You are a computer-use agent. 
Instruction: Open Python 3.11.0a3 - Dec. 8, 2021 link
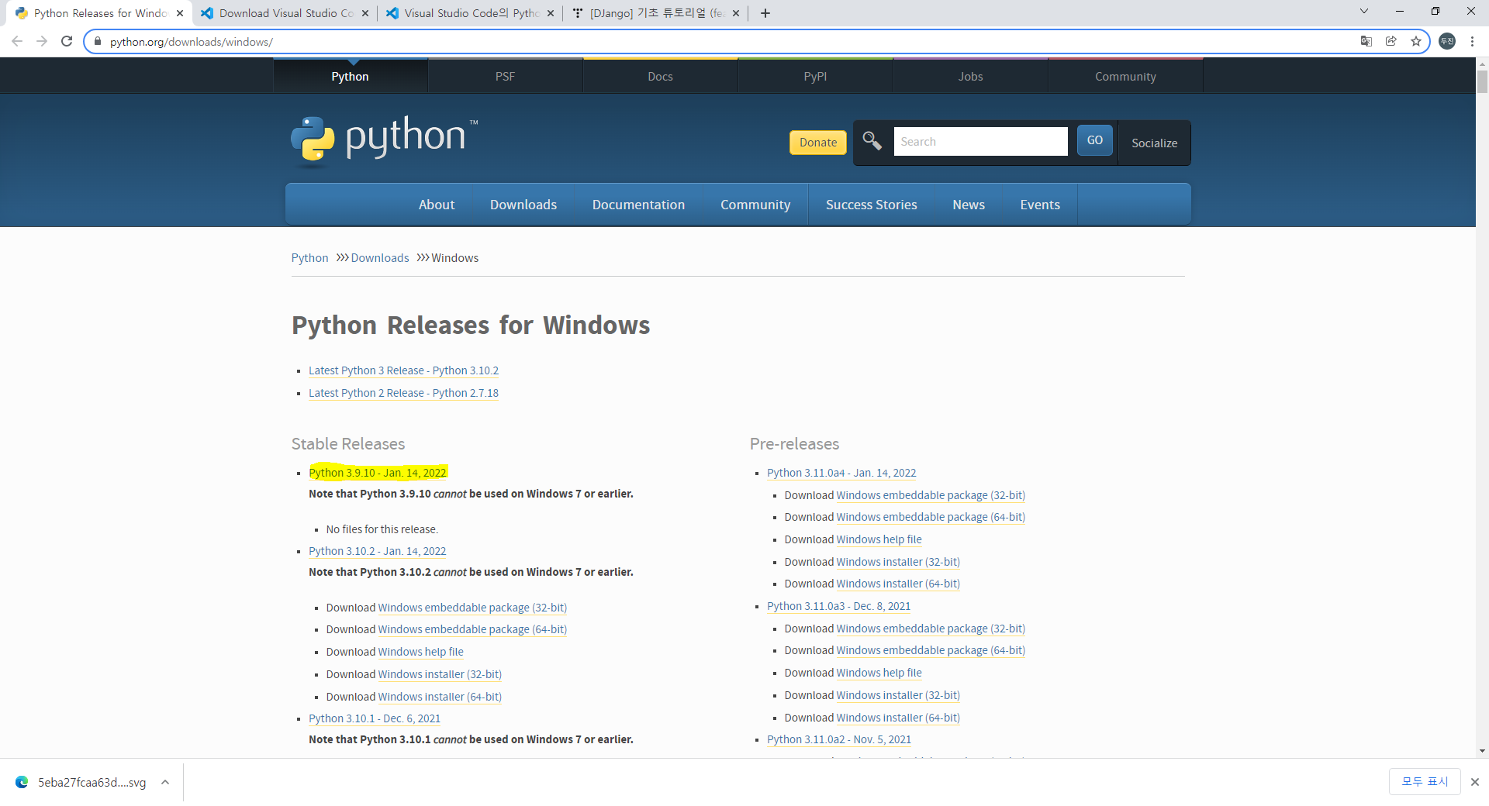[839, 606]
